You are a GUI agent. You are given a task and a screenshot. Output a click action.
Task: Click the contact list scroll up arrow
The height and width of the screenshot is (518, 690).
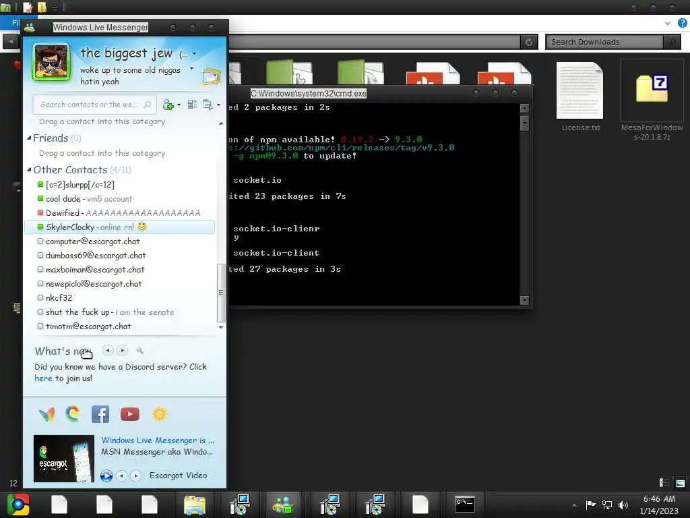point(221,124)
